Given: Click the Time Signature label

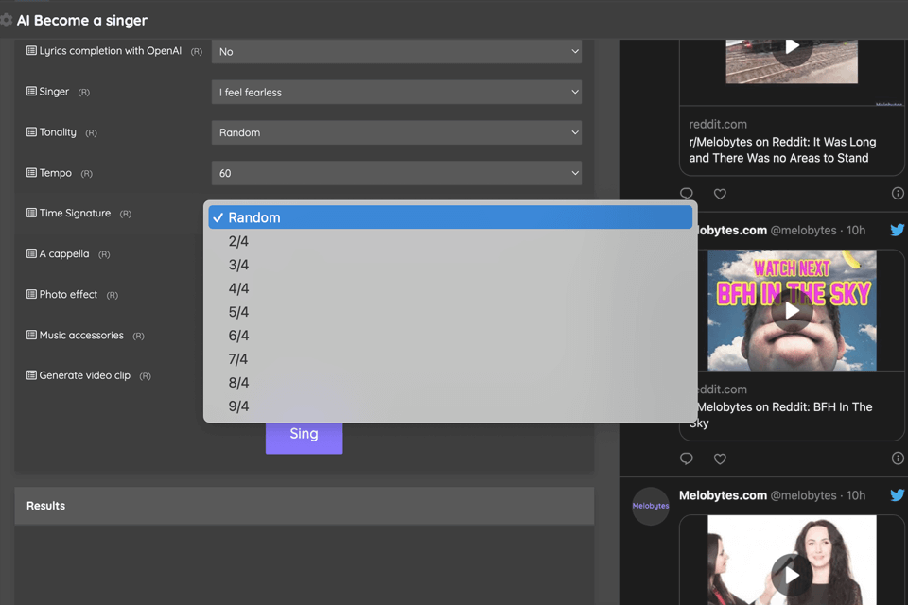Looking at the screenshot, I should pos(75,213).
